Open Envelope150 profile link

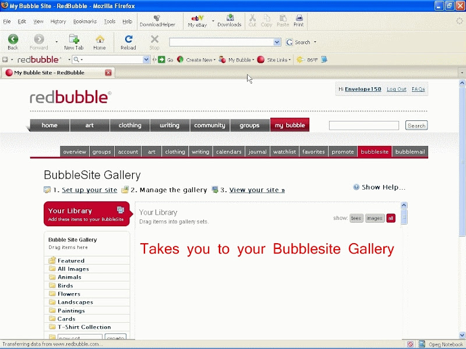[x=363, y=89]
